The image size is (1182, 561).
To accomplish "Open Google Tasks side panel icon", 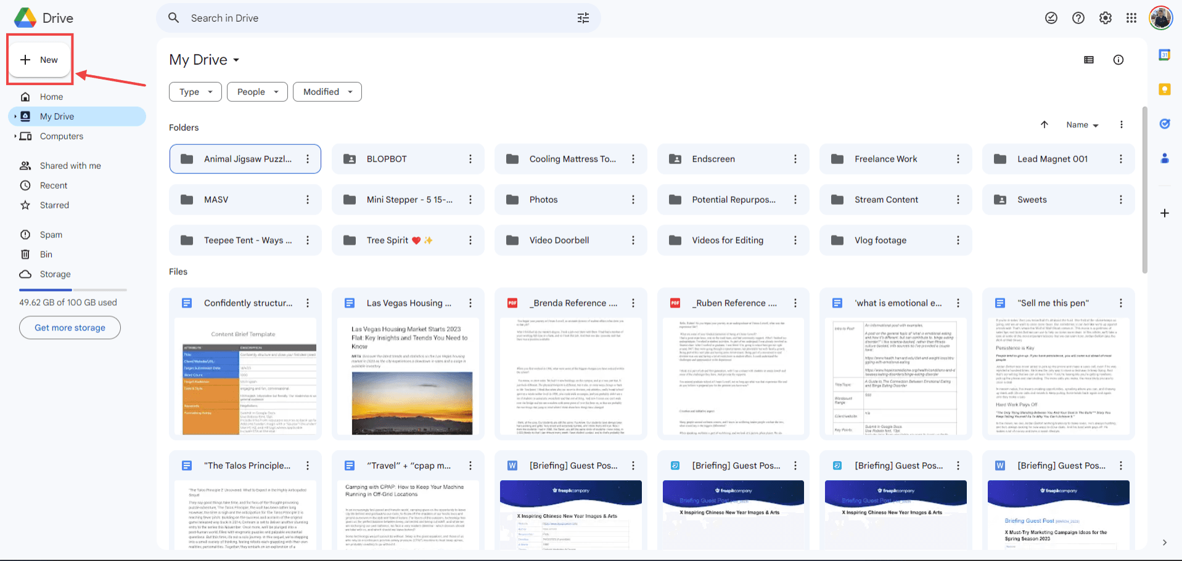I will [x=1165, y=124].
